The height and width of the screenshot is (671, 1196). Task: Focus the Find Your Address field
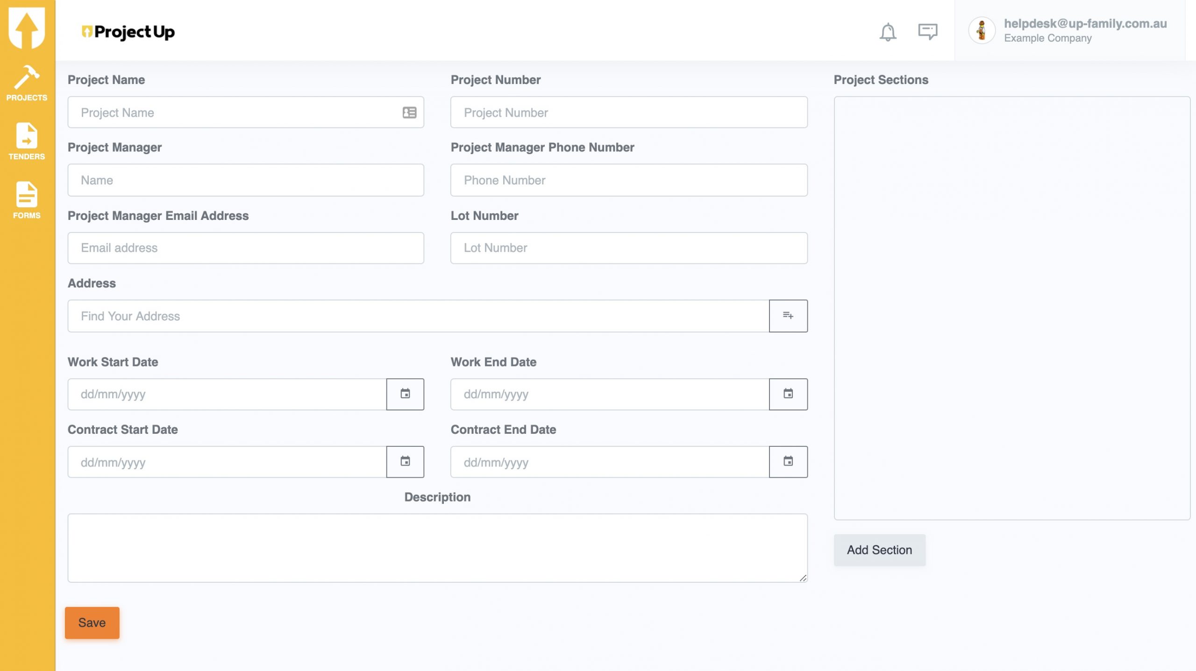(418, 316)
